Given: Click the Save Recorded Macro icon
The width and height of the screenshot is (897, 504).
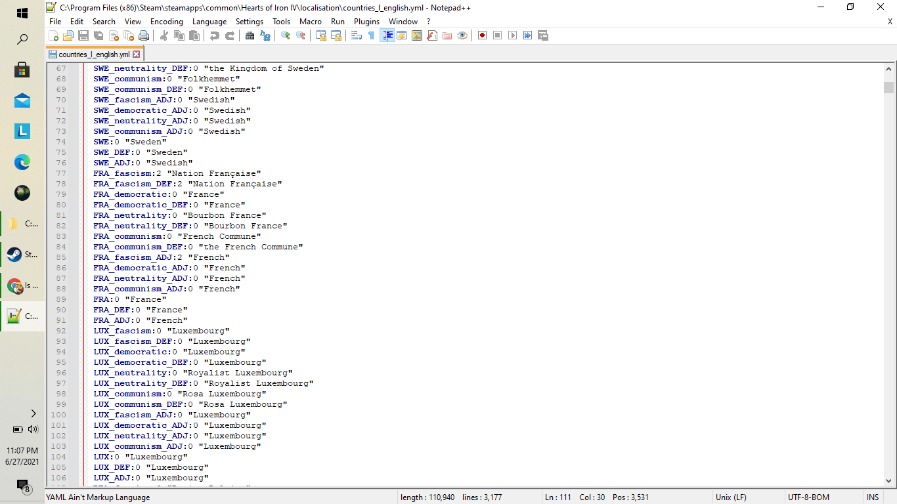Looking at the screenshot, I should [543, 35].
